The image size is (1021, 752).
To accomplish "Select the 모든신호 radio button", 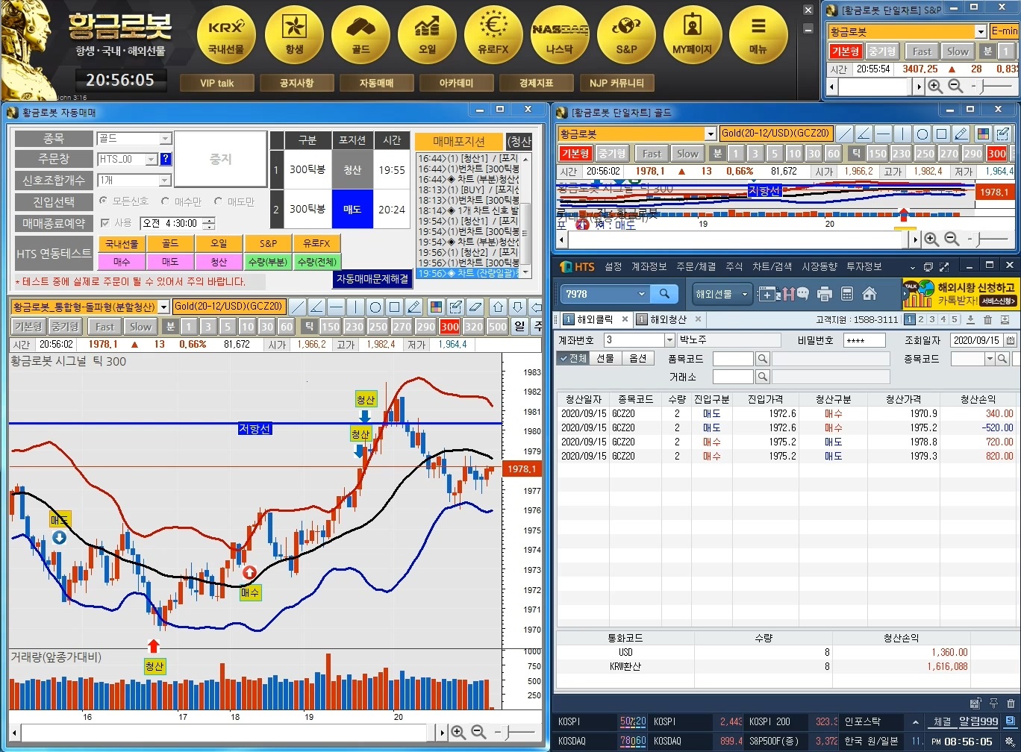I will pyautogui.click(x=124, y=201).
